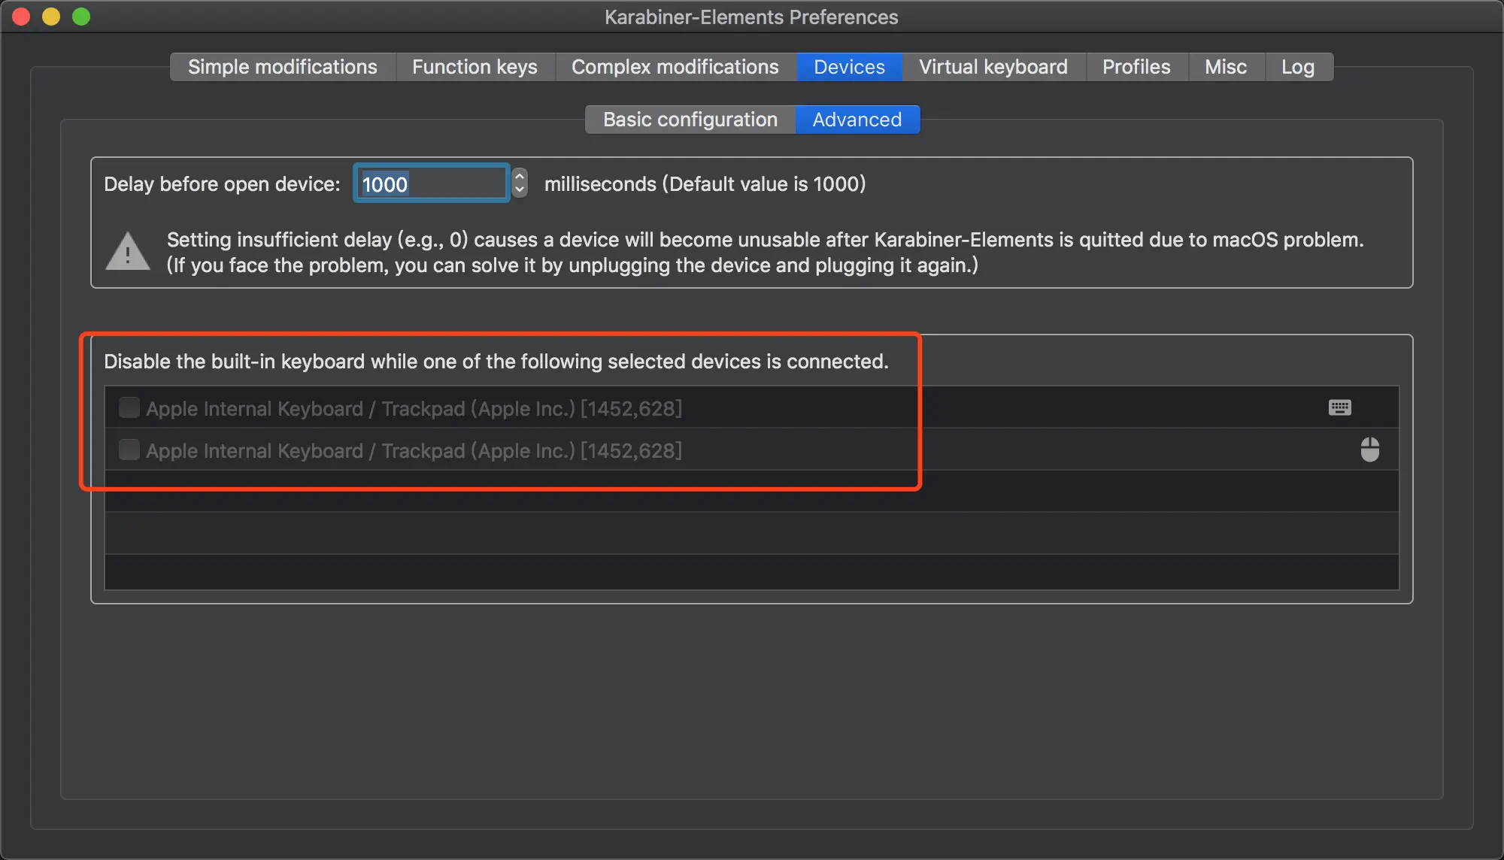Switch to the Misc tab

(x=1225, y=67)
